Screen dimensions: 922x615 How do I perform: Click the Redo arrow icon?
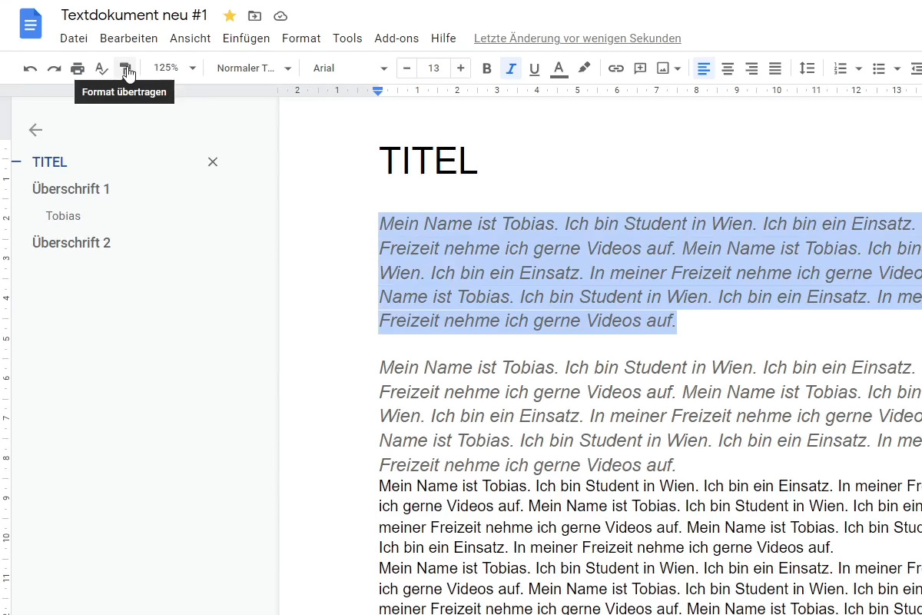pyautogui.click(x=54, y=68)
